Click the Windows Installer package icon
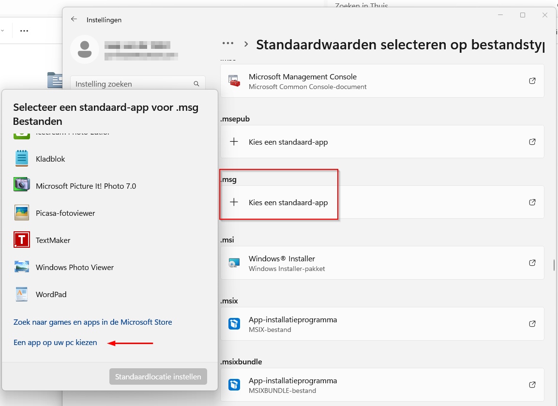 pos(234,263)
